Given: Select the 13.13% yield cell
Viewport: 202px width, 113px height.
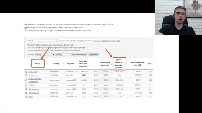Looking at the screenshot, I should point(106,80).
